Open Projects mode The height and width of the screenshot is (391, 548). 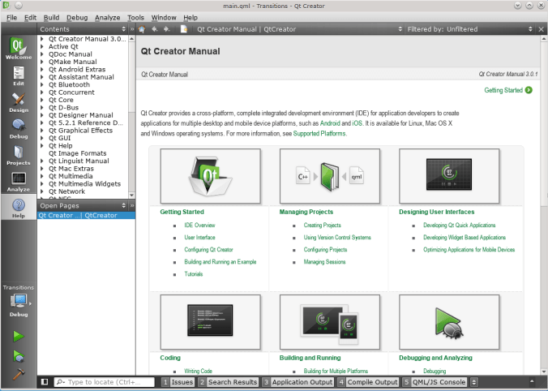point(18,155)
